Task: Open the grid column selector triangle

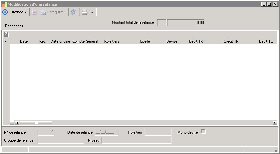Action: pos(6,41)
